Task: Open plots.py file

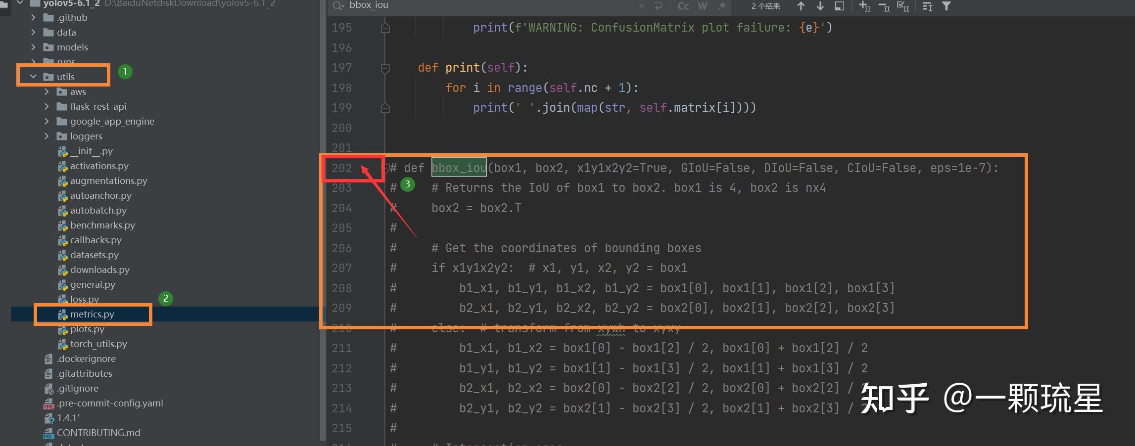Action: click(x=88, y=329)
